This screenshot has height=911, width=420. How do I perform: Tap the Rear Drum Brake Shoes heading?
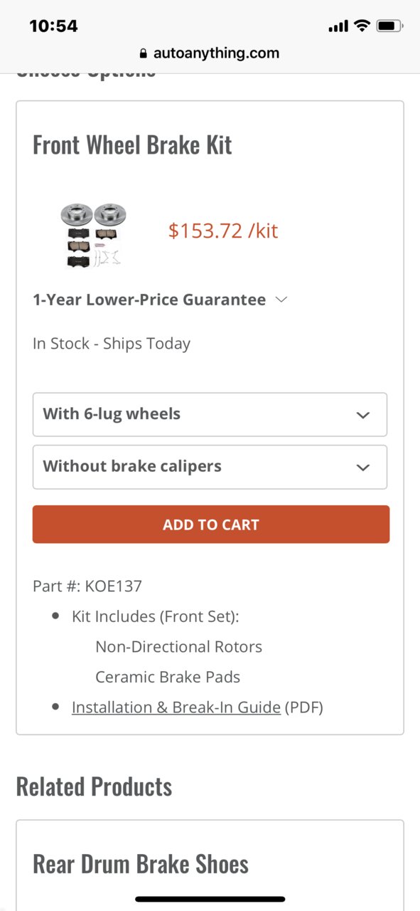coord(141,864)
